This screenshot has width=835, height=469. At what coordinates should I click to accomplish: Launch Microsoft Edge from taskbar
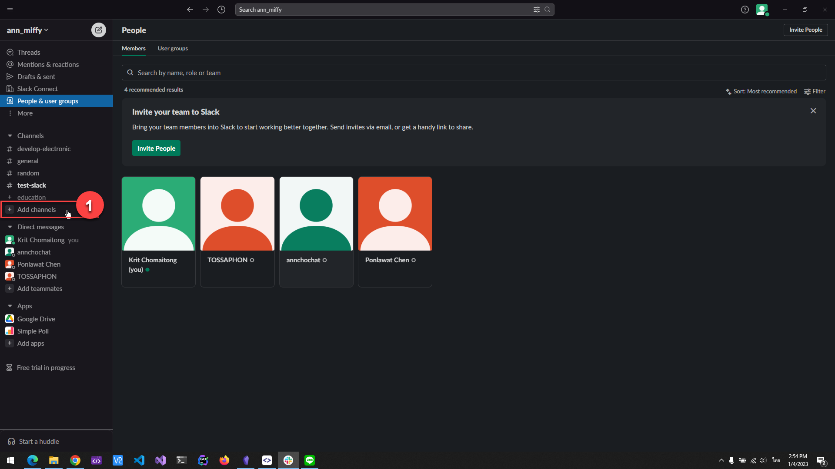[x=33, y=460]
